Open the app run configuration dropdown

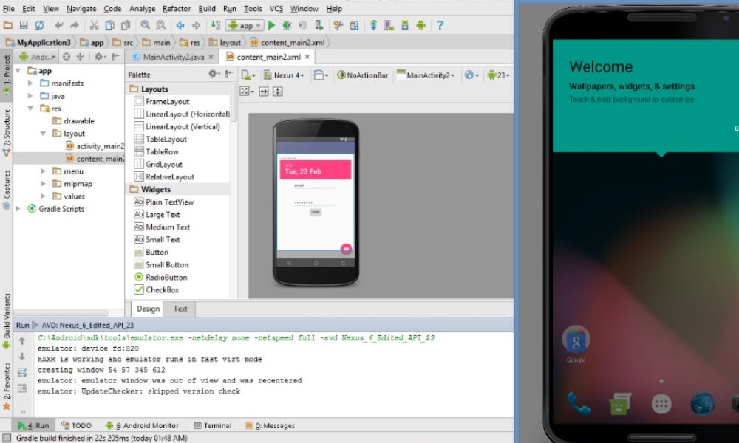point(245,25)
